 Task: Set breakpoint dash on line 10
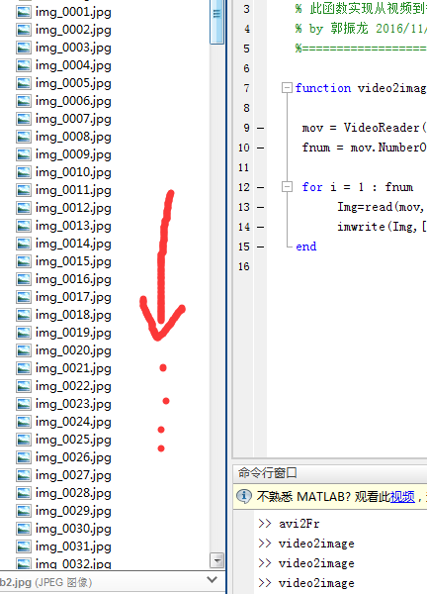click(x=261, y=148)
